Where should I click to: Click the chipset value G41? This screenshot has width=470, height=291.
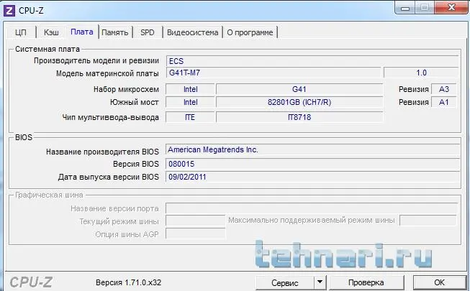point(299,89)
